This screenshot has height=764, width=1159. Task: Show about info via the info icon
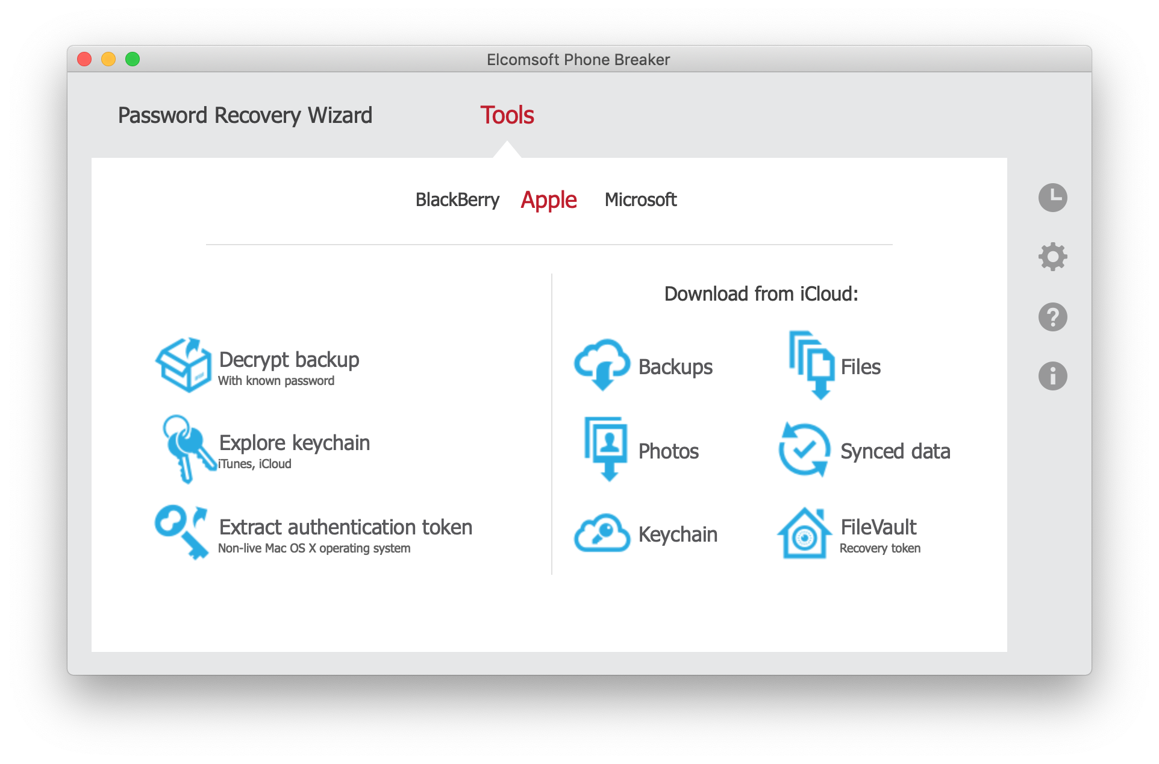(1052, 376)
